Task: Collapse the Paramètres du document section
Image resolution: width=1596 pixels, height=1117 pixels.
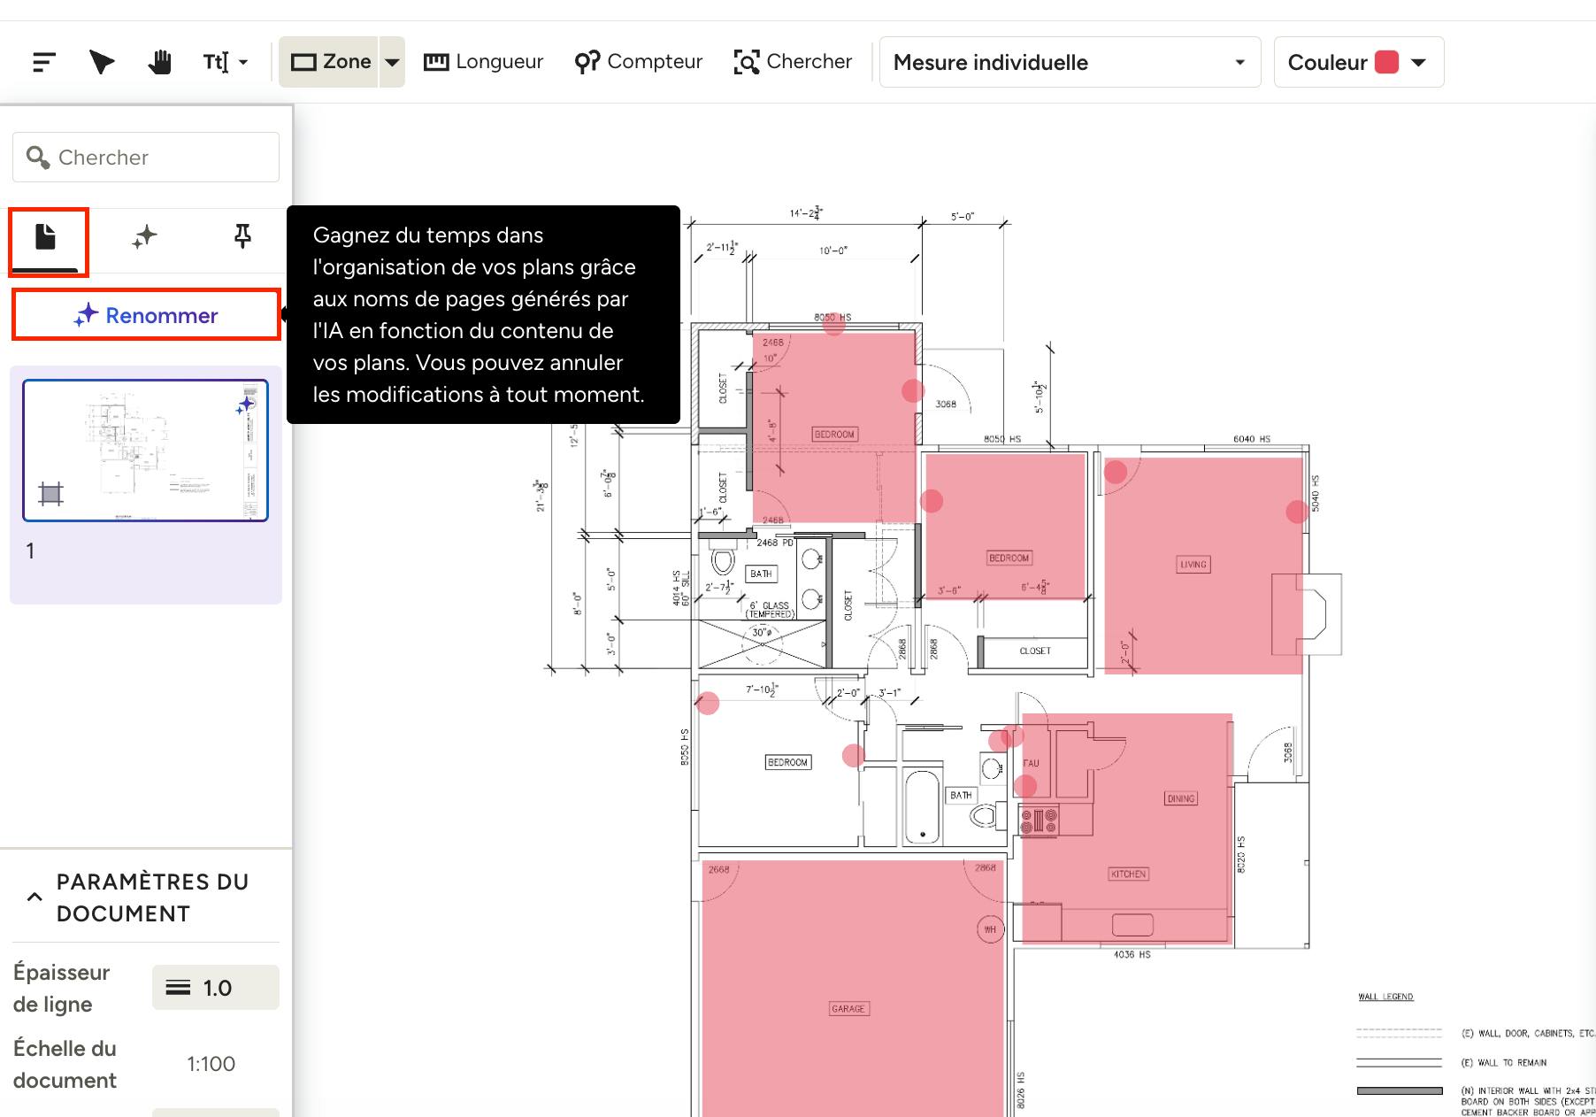Action: pos(35,897)
